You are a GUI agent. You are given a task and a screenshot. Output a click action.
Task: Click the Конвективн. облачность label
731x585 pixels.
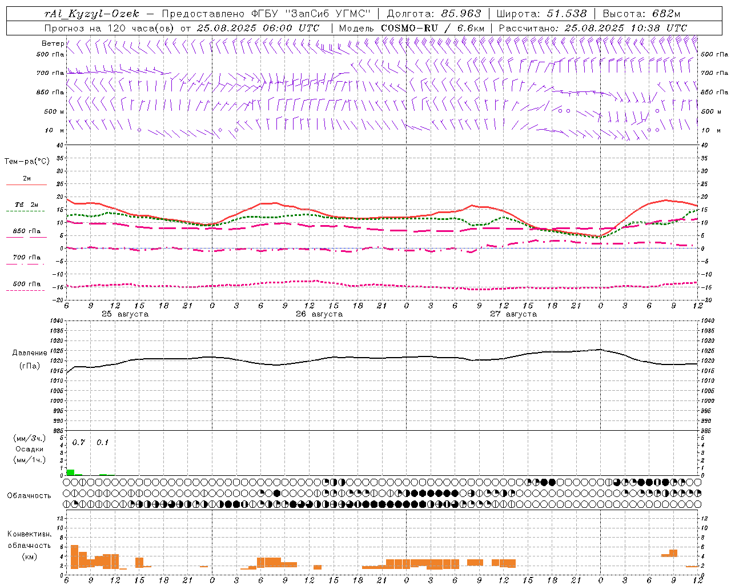point(29,539)
